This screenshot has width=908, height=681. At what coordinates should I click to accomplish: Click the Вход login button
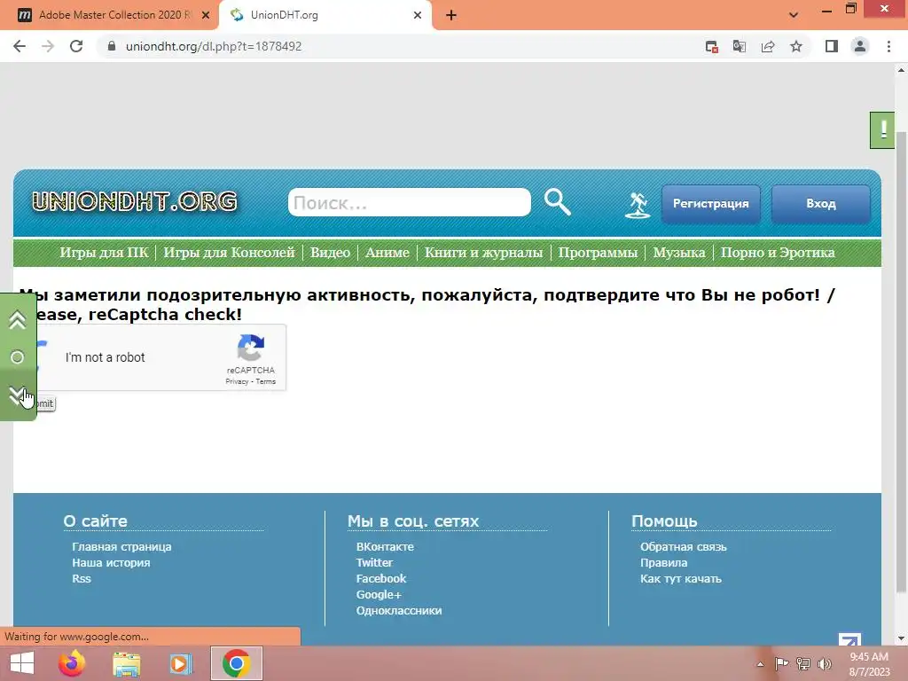coord(820,204)
